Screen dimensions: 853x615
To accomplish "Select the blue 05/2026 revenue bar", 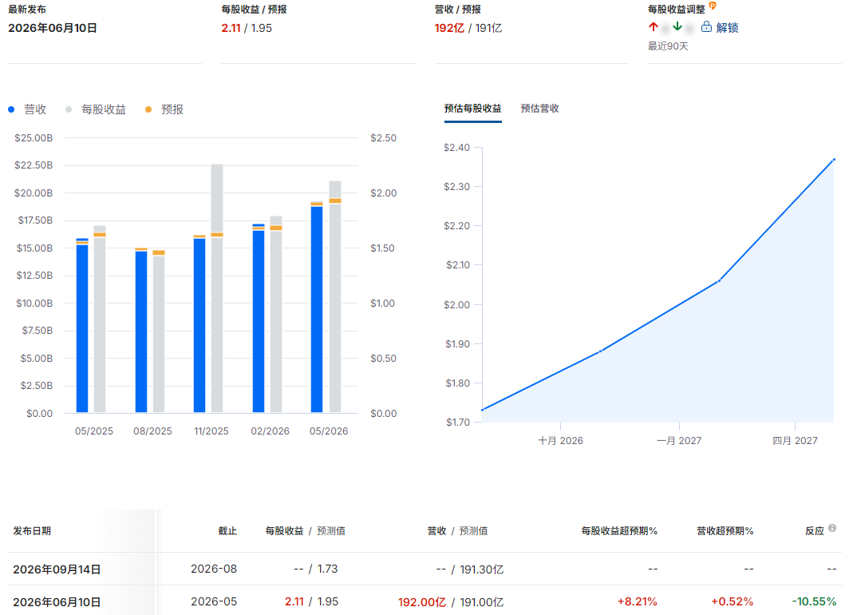I will pos(317,309).
